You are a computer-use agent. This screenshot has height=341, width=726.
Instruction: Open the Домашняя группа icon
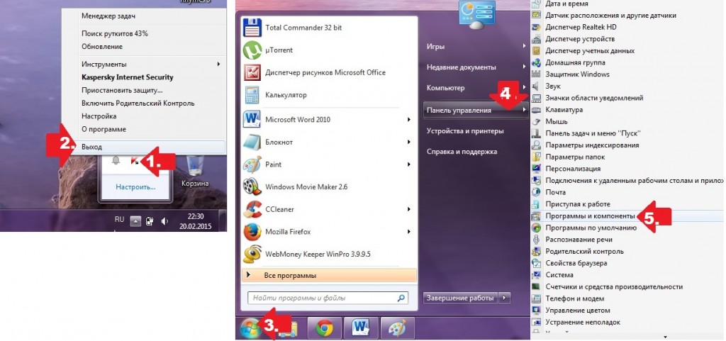pos(536,62)
